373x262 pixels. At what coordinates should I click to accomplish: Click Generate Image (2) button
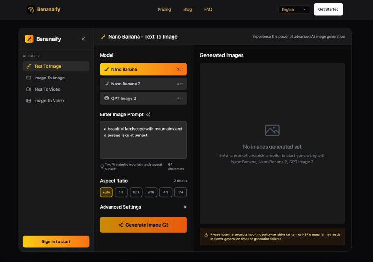coord(144,225)
